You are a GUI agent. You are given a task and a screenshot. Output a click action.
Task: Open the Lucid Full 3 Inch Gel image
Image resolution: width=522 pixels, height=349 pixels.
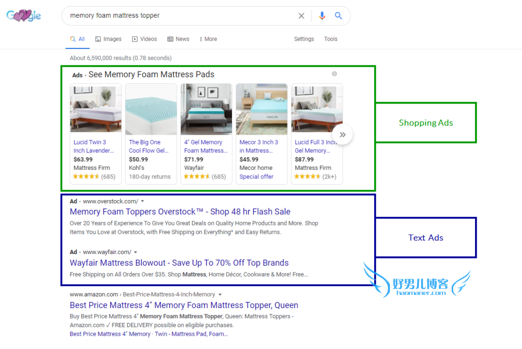pos(317,109)
